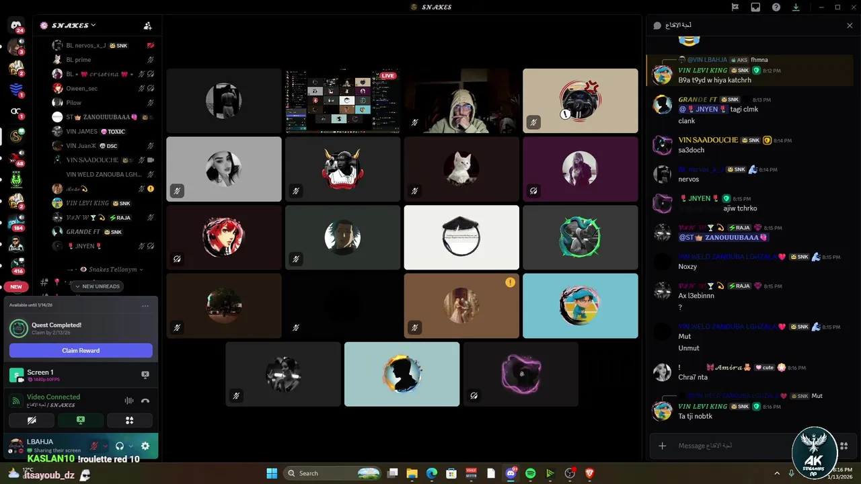Open the activities button in voice panel
Viewport: 861px width, 484px height.
130,420
